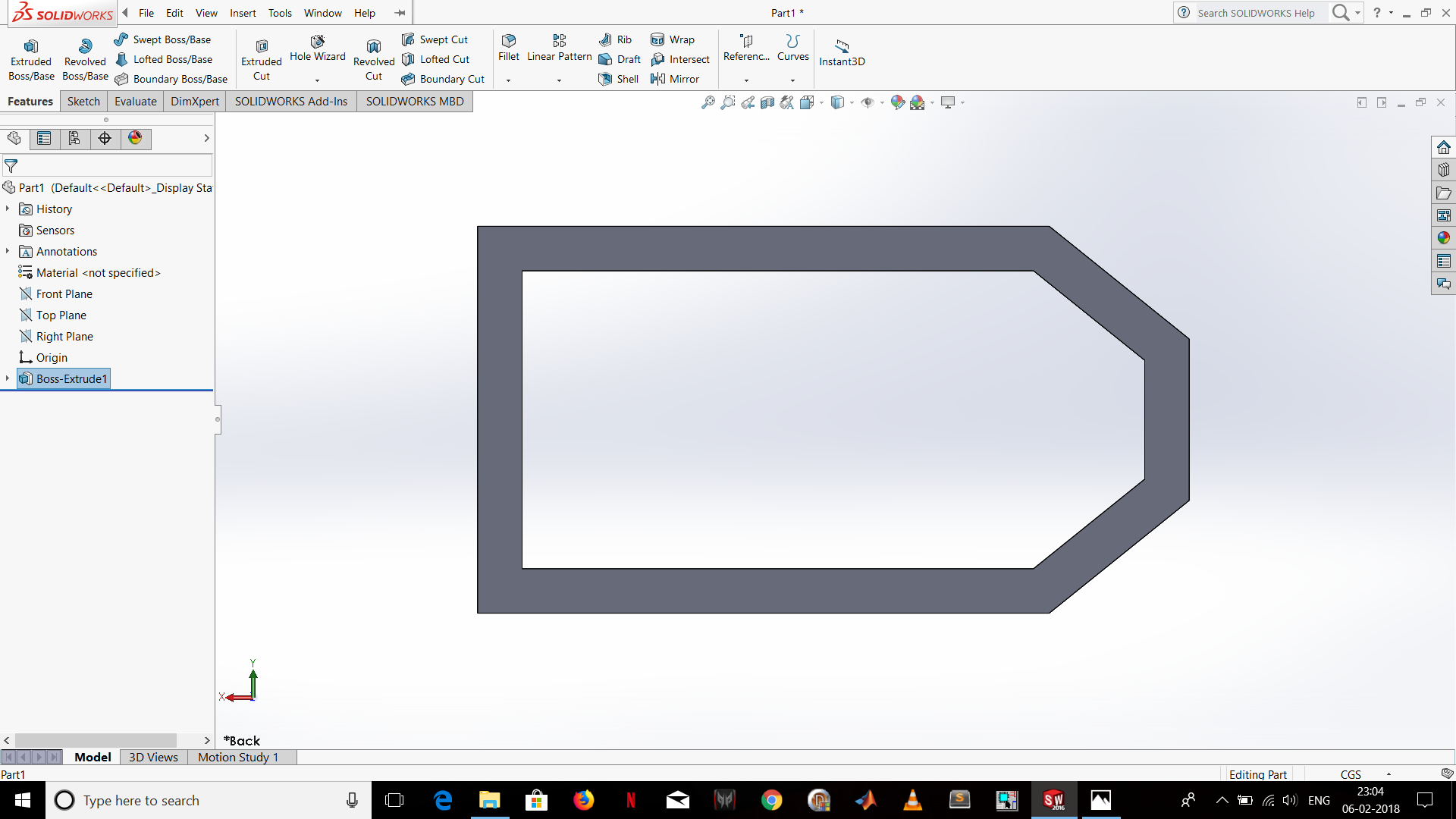Expand the Fillet dropdown arrow
The width and height of the screenshot is (1456, 819).
click(509, 80)
